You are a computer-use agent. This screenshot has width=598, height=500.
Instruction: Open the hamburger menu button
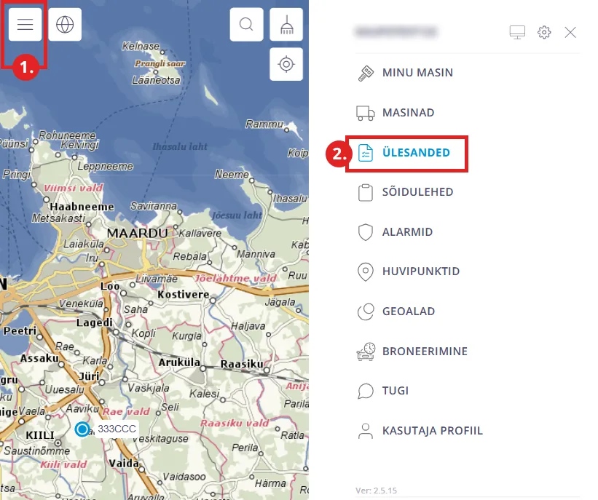[x=25, y=25]
